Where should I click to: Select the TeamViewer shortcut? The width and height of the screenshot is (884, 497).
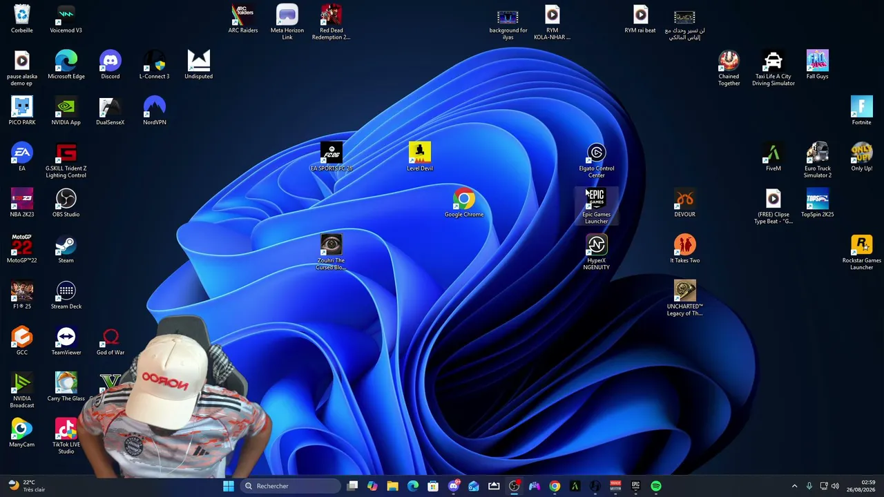point(66,342)
